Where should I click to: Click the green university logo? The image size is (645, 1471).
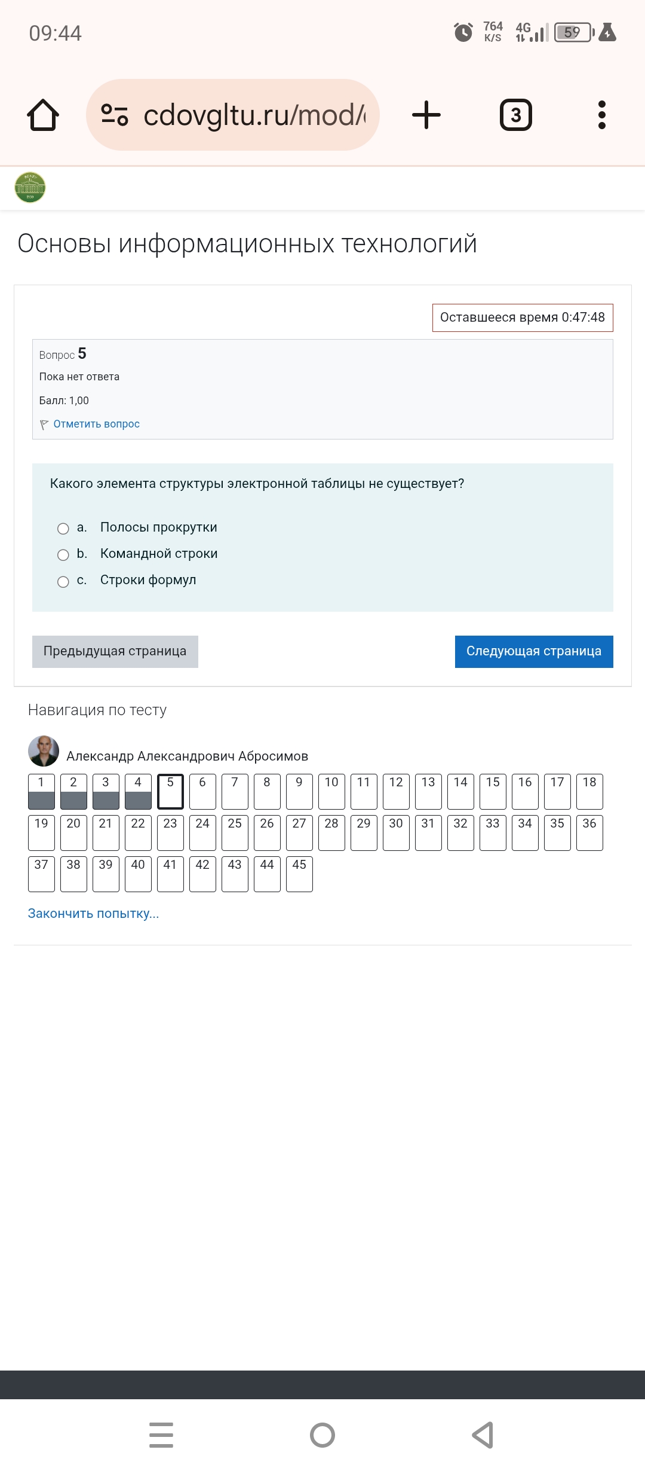30,188
